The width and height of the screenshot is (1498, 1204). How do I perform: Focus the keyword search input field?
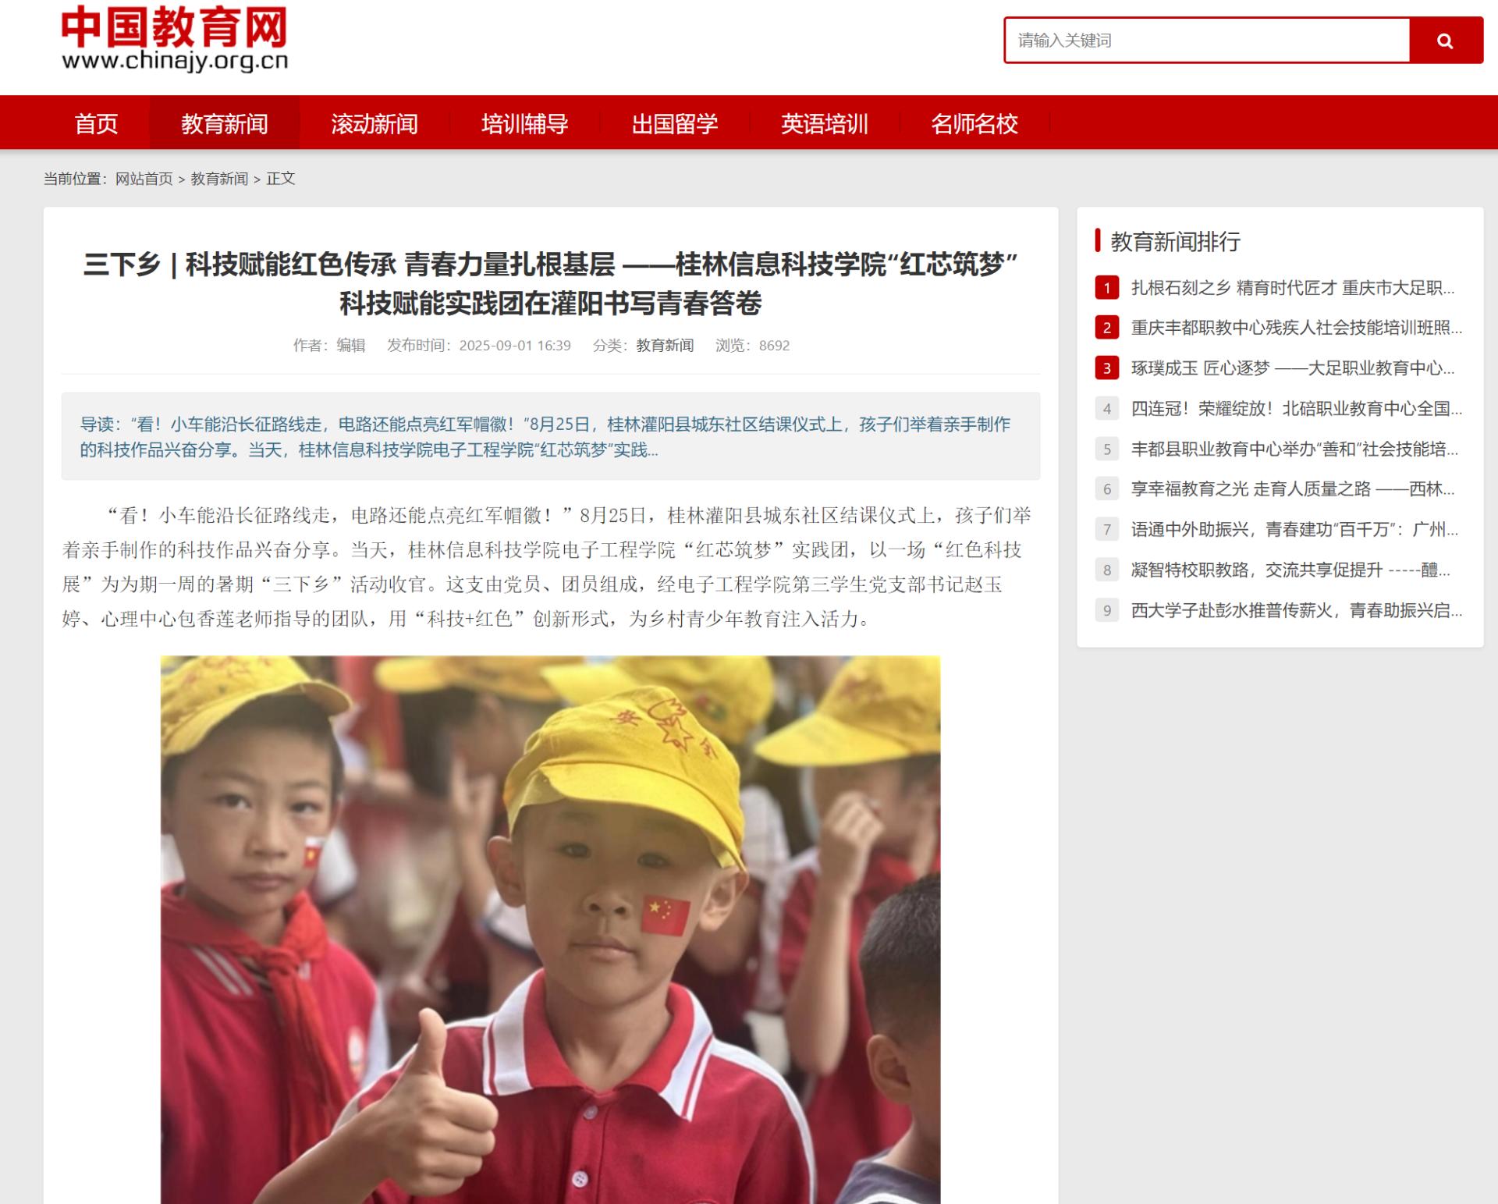tap(1206, 41)
